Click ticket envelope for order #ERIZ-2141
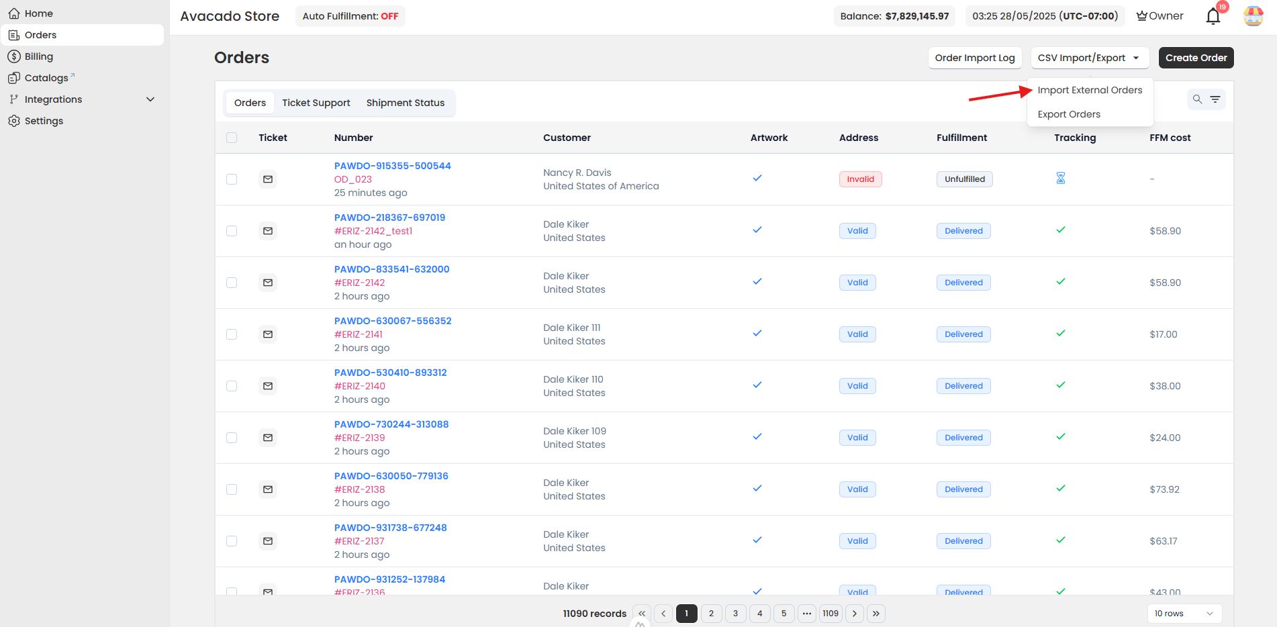The image size is (1277, 627). [x=268, y=334]
